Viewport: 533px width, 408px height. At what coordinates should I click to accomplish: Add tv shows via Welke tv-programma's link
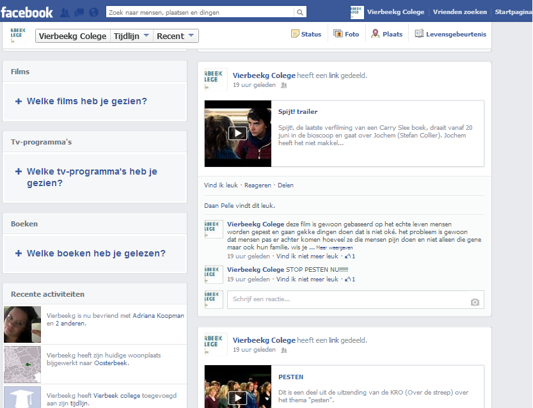click(x=91, y=177)
